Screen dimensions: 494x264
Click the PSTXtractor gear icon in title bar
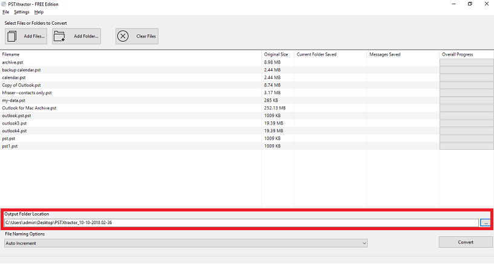click(x=4, y=4)
